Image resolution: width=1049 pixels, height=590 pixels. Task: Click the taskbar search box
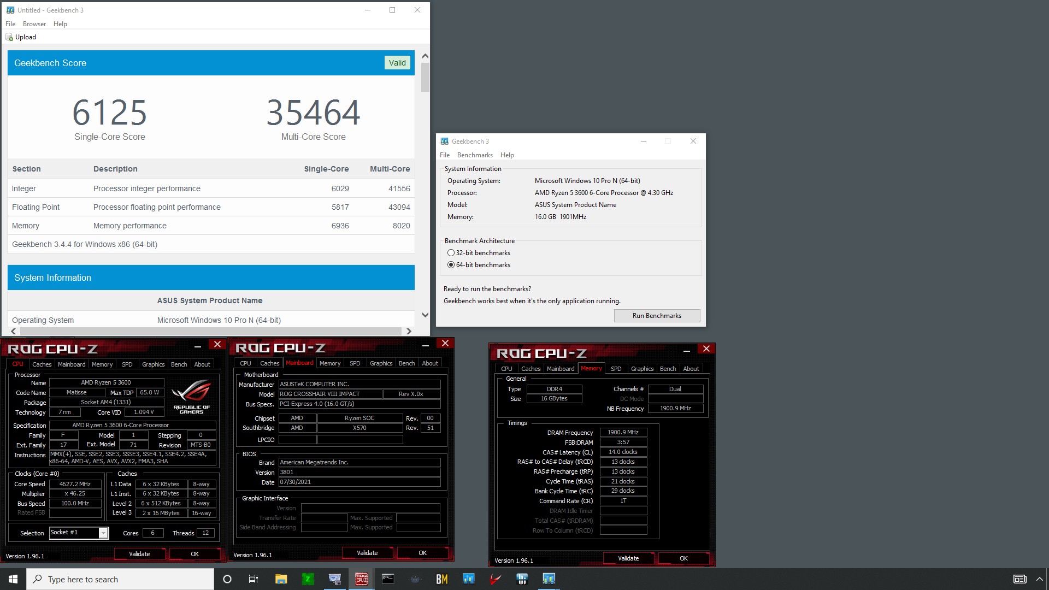point(120,579)
